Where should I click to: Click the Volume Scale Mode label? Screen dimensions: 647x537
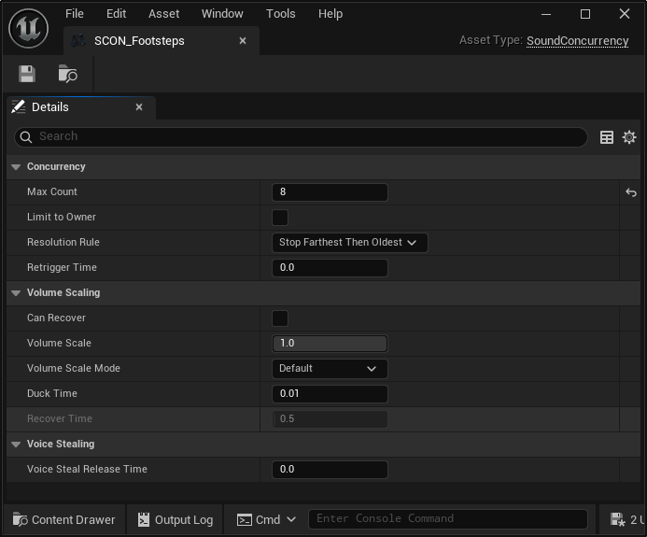click(74, 368)
